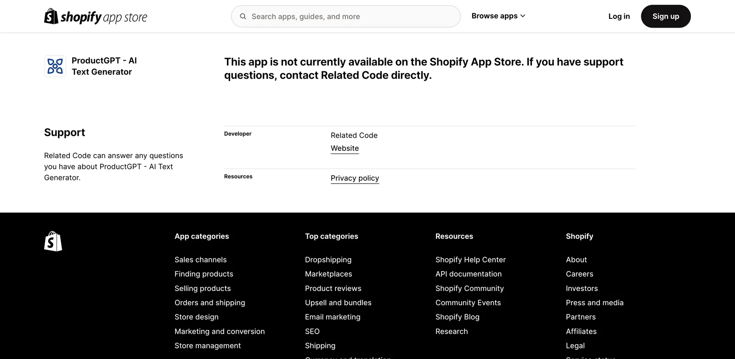Click the ProductGPT app icon

[55, 66]
